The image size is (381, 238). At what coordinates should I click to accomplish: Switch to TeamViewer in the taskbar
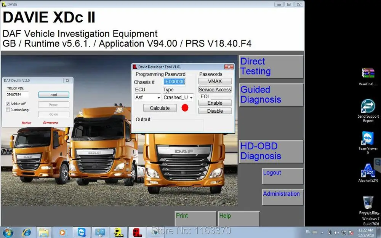[82, 232]
